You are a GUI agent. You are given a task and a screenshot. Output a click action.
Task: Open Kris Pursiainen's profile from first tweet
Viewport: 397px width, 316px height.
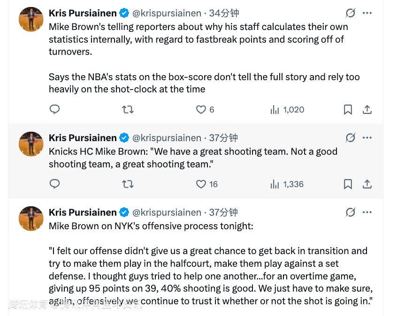point(83,13)
